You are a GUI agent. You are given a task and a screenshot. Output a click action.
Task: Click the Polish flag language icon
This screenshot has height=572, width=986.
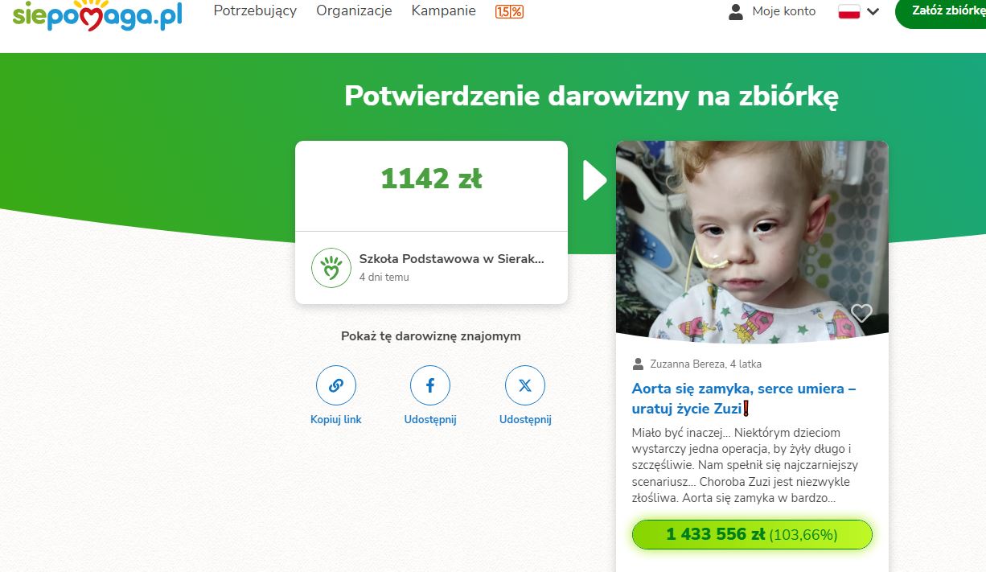(849, 11)
